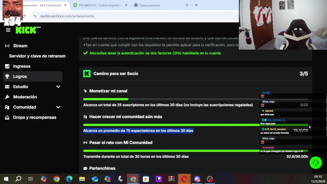Viewport: 327px width, 184px height.
Task: Click the Camino para ser Socio heading
Action: pyautogui.click(x=116, y=74)
